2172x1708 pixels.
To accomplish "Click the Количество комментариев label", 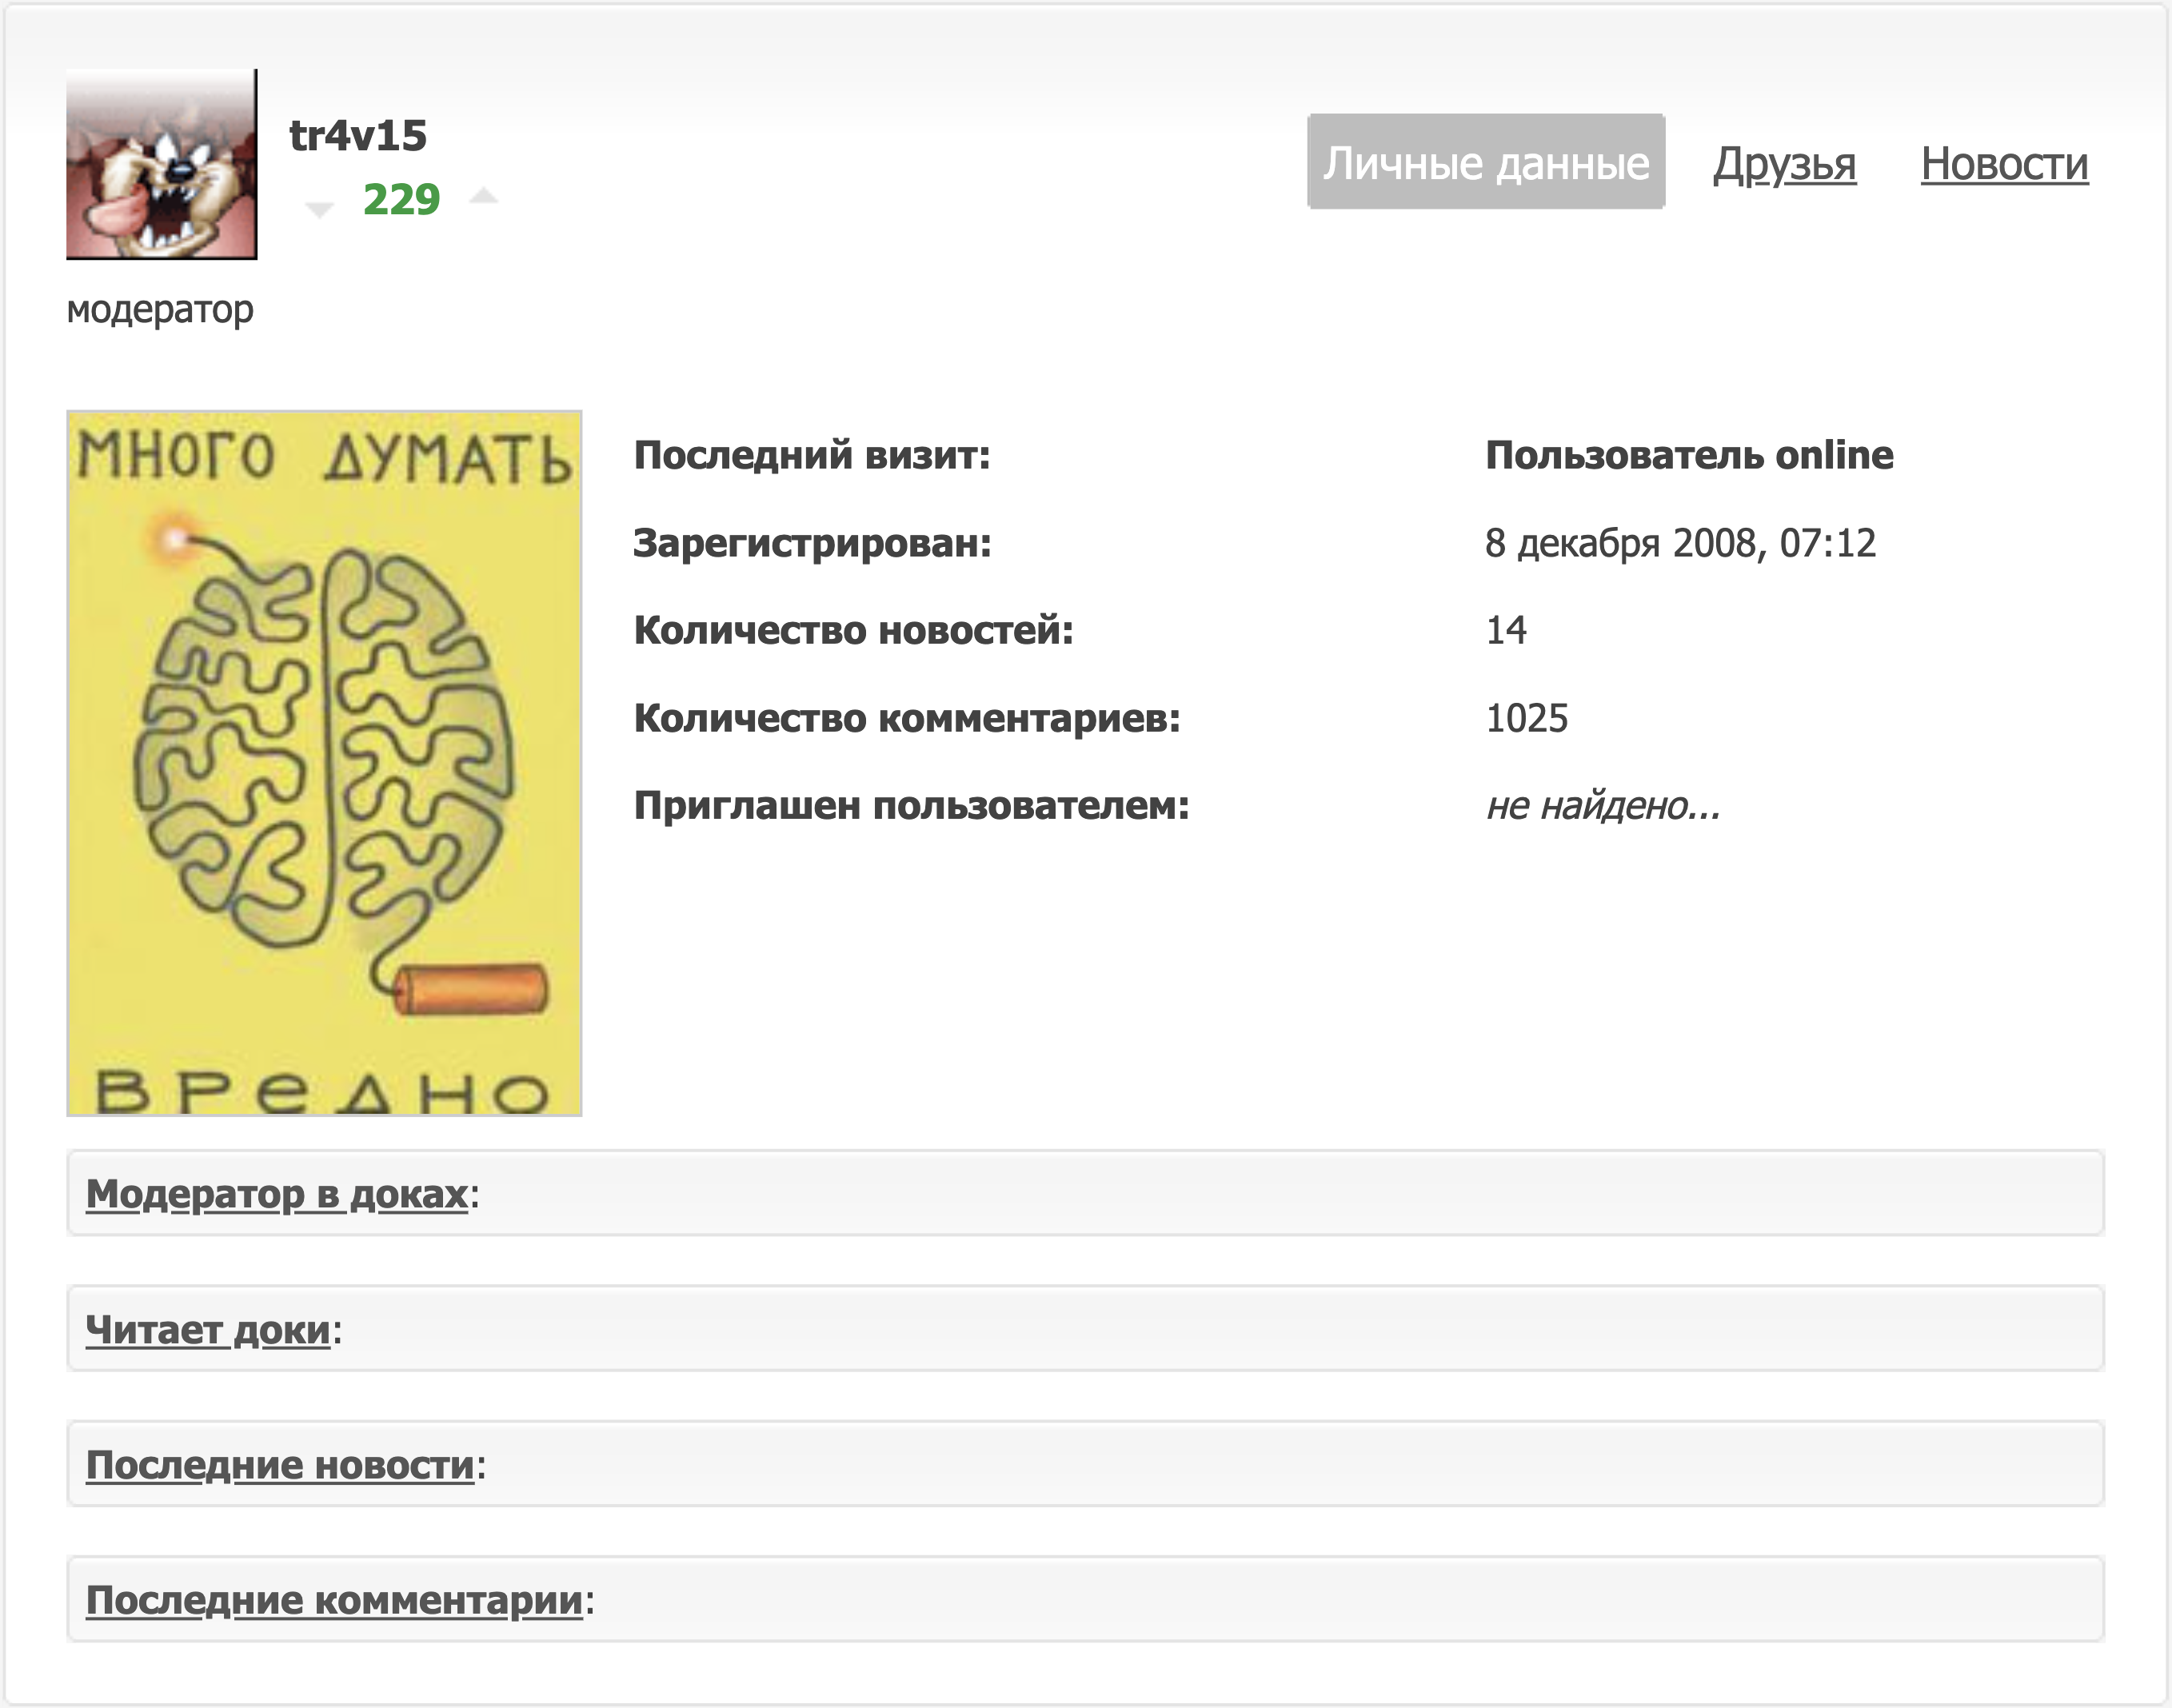I will coord(907,718).
